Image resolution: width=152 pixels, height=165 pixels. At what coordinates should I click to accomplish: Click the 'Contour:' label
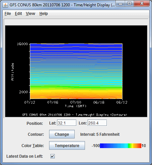(x=36, y=134)
